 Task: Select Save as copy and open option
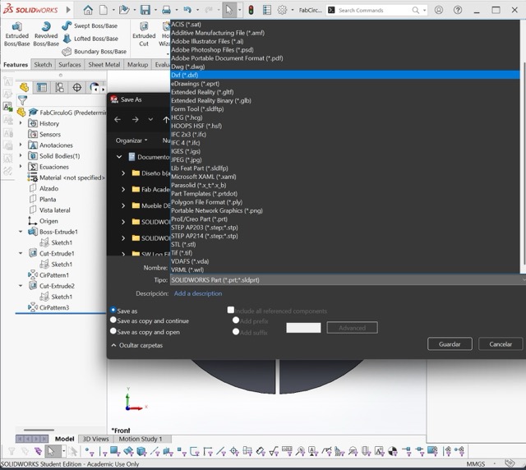coord(113,331)
